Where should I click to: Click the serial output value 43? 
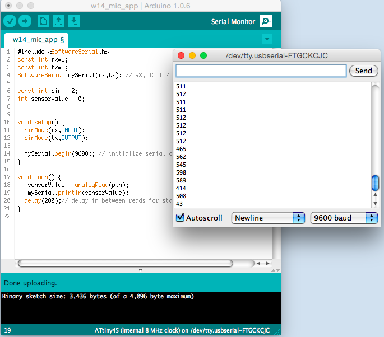179,204
